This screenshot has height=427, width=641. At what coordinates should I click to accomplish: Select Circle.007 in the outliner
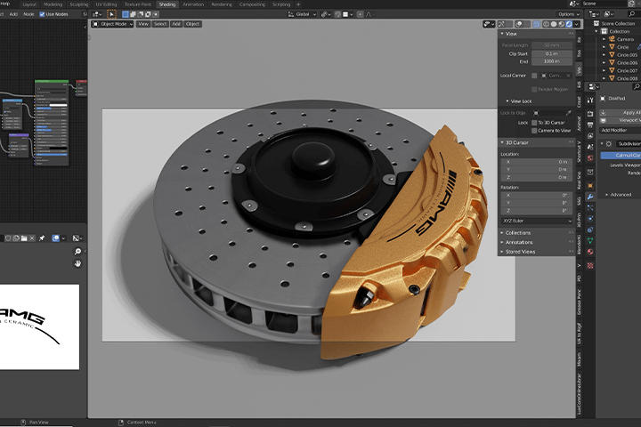(627, 70)
